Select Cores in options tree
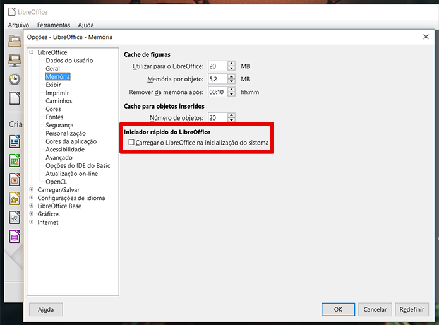439x325 pixels. (x=53, y=109)
